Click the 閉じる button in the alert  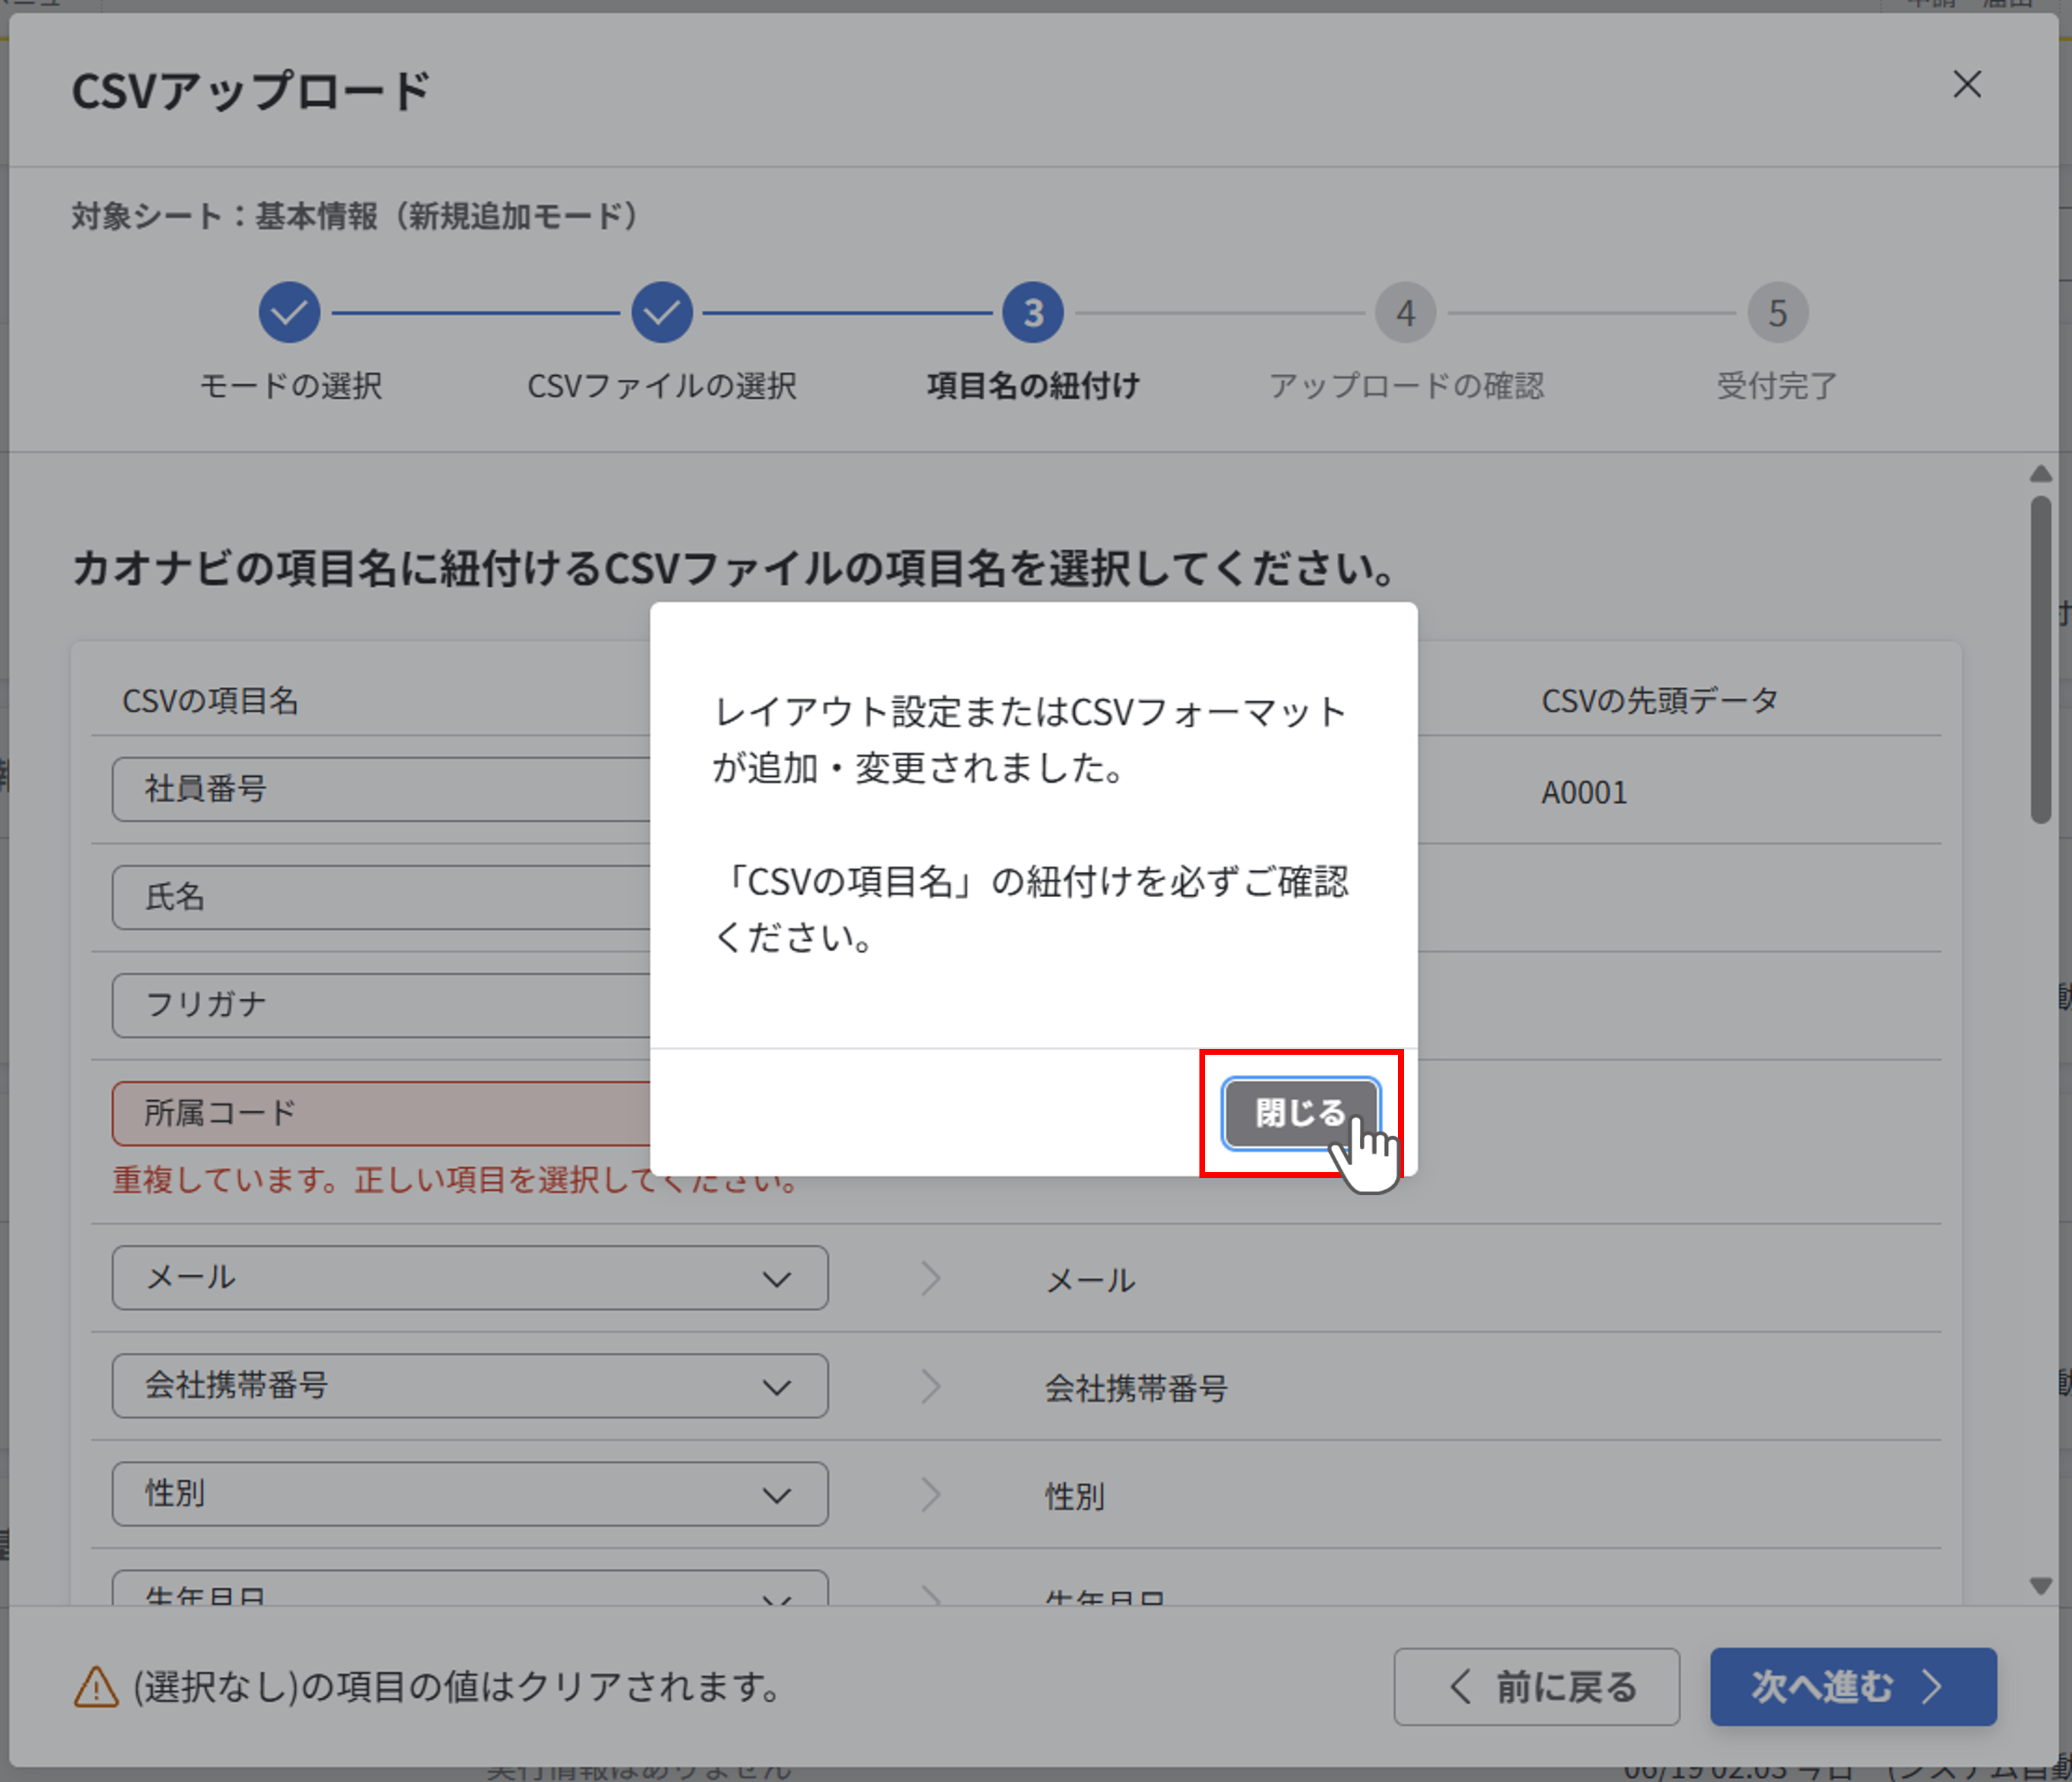coord(1300,1112)
